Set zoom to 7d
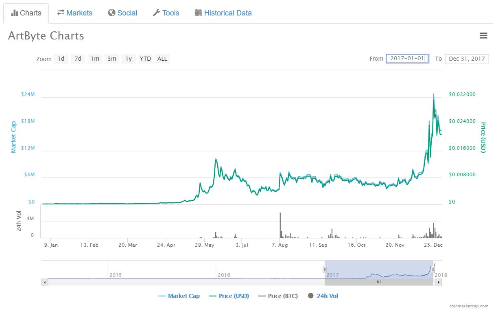Image resolution: width=498 pixels, height=309 pixels. click(78, 59)
